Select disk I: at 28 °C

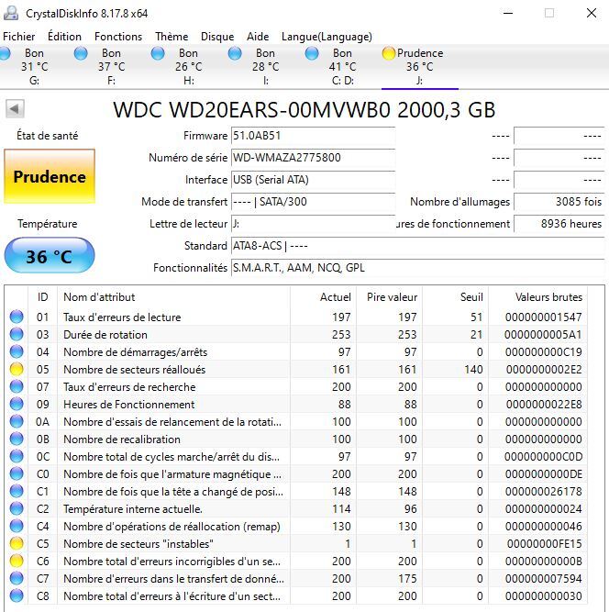tap(265, 66)
